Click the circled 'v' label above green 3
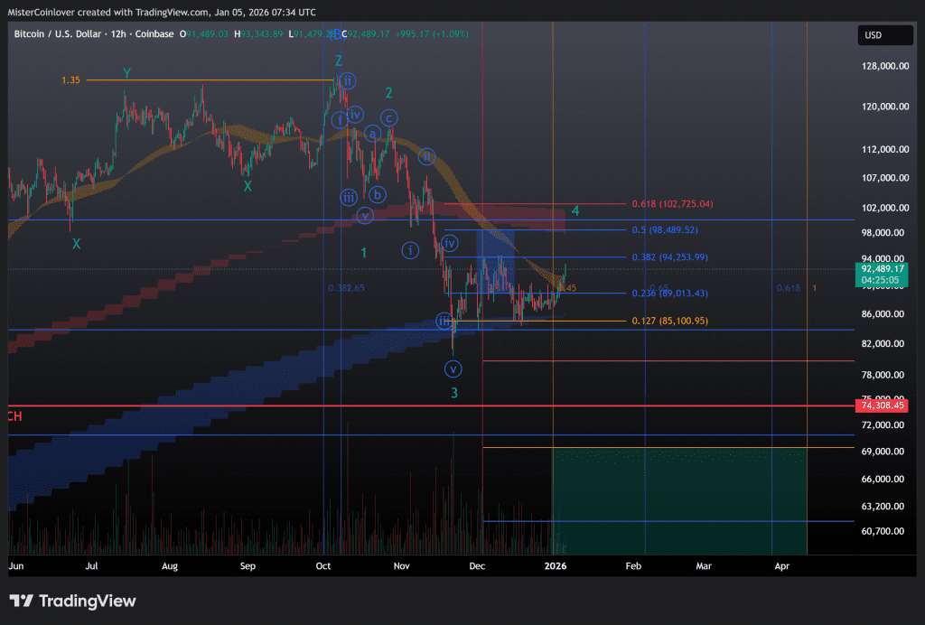925x625 pixels. pos(453,368)
